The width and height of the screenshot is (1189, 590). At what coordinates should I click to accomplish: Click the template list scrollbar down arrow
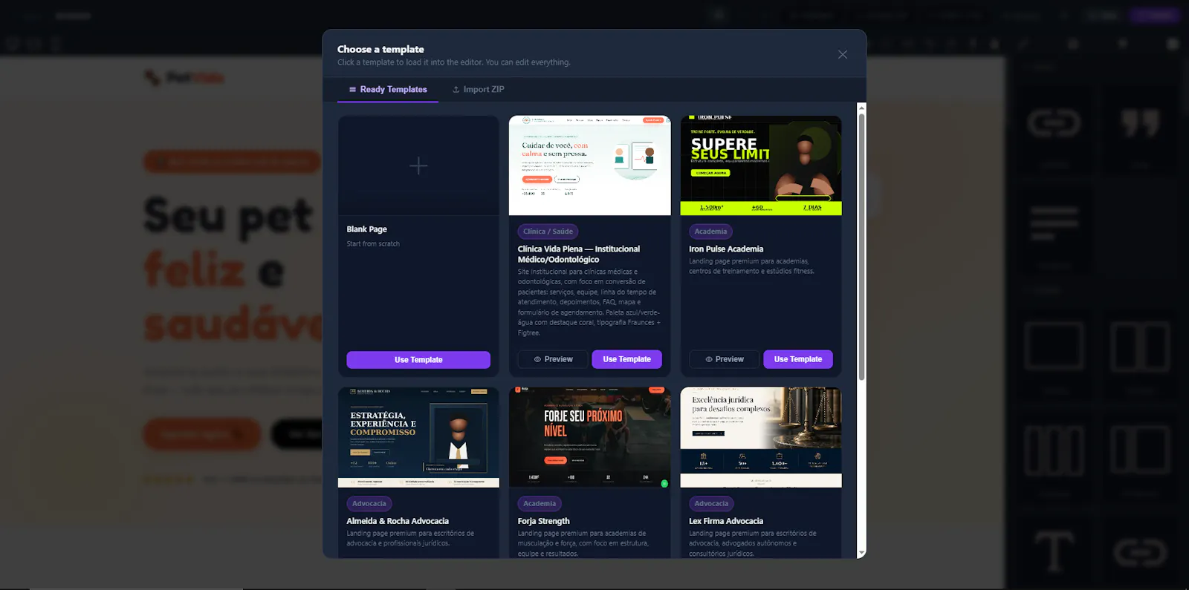(x=861, y=553)
